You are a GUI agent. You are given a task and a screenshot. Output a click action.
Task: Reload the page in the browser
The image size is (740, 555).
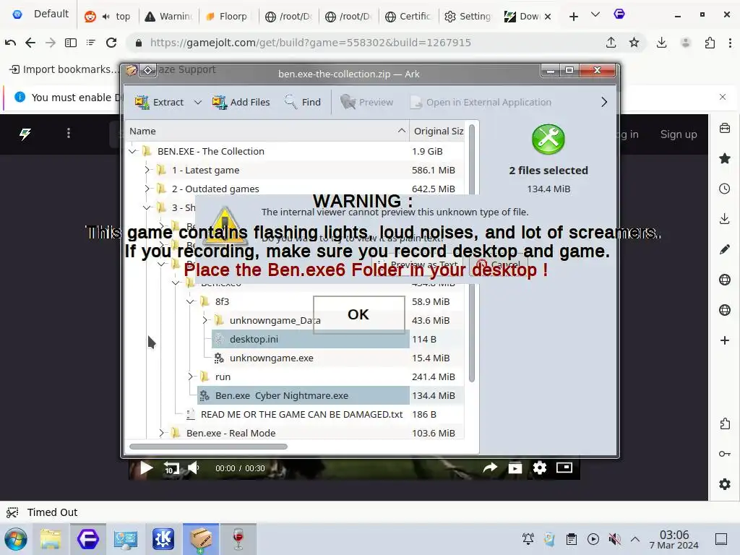(111, 43)
